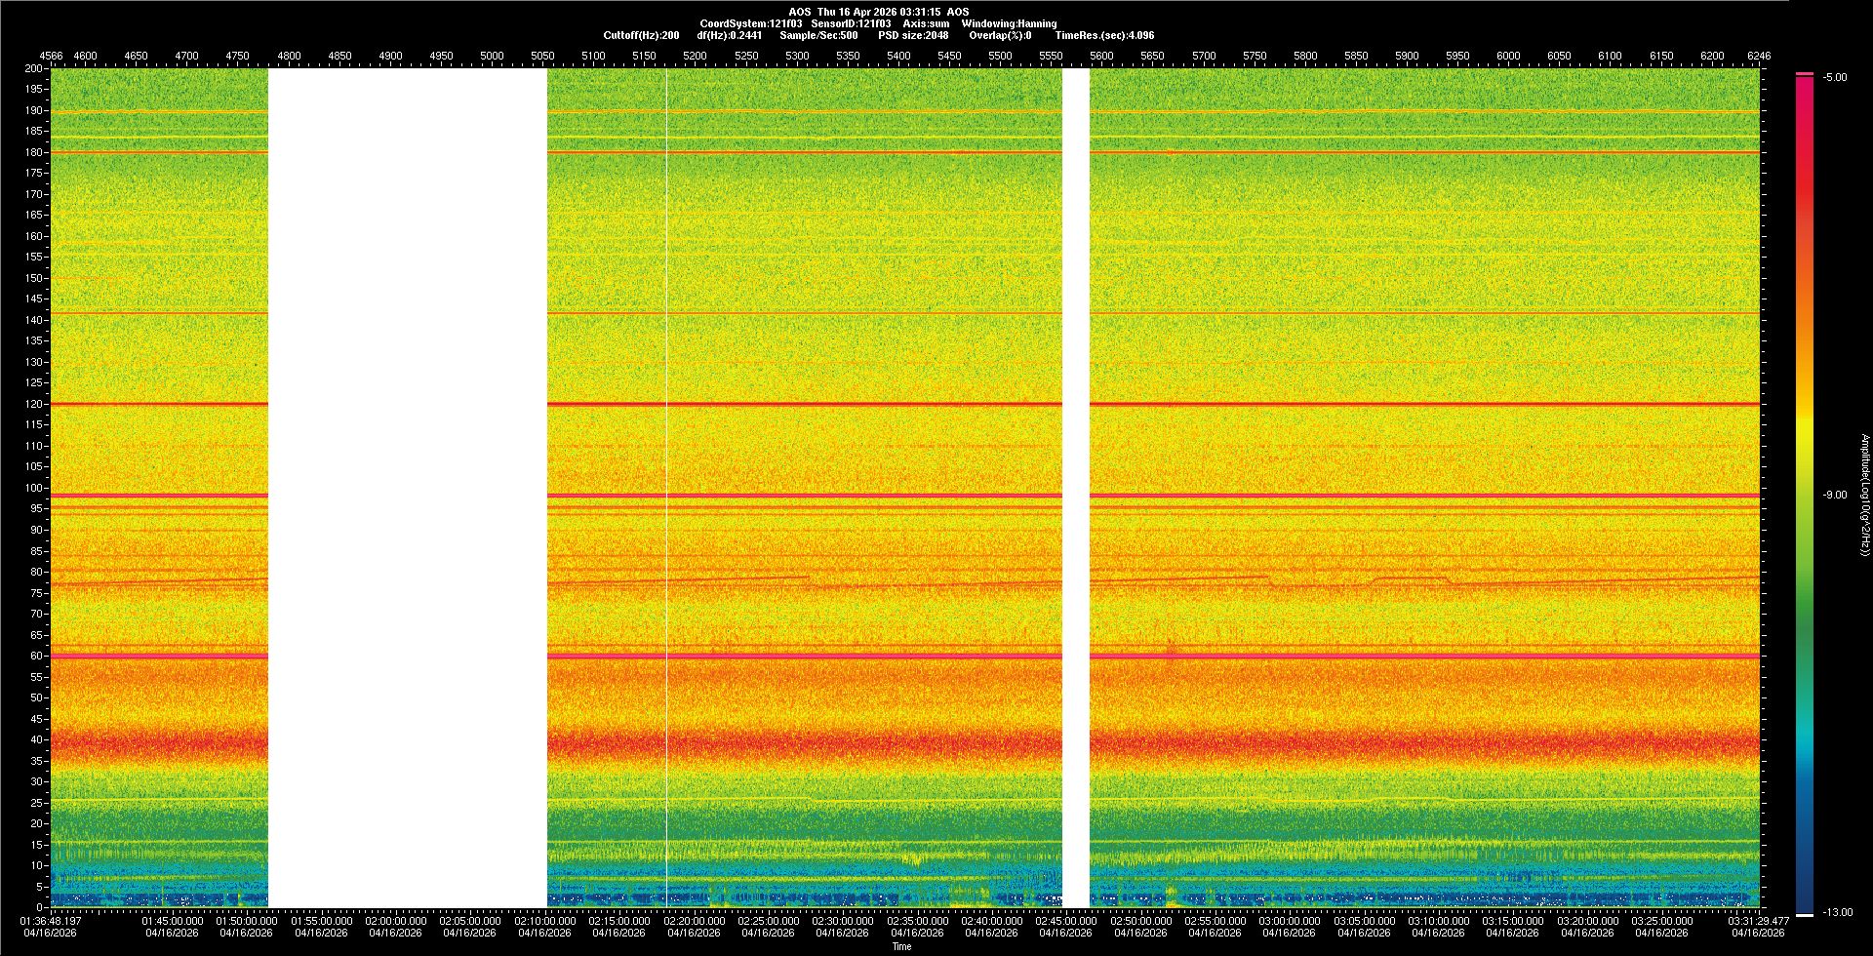Click the amplitude color scale bar
The width and height of the screenshot is (1873, 956).
(1805, 488)
